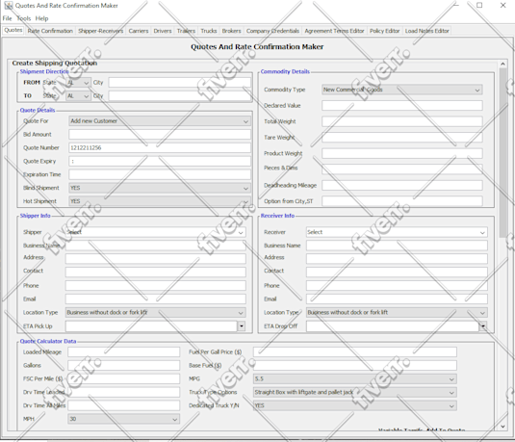Click the Base Fuel ($) field

click(354, 365)
